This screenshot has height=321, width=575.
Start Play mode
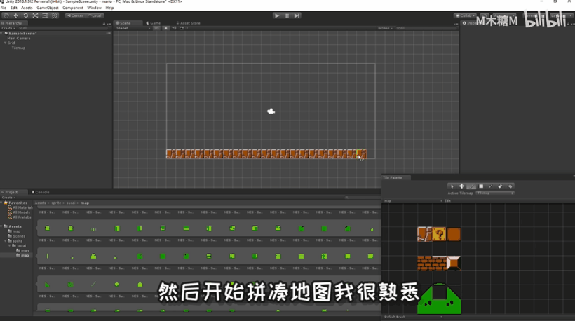tap(277, 15)
